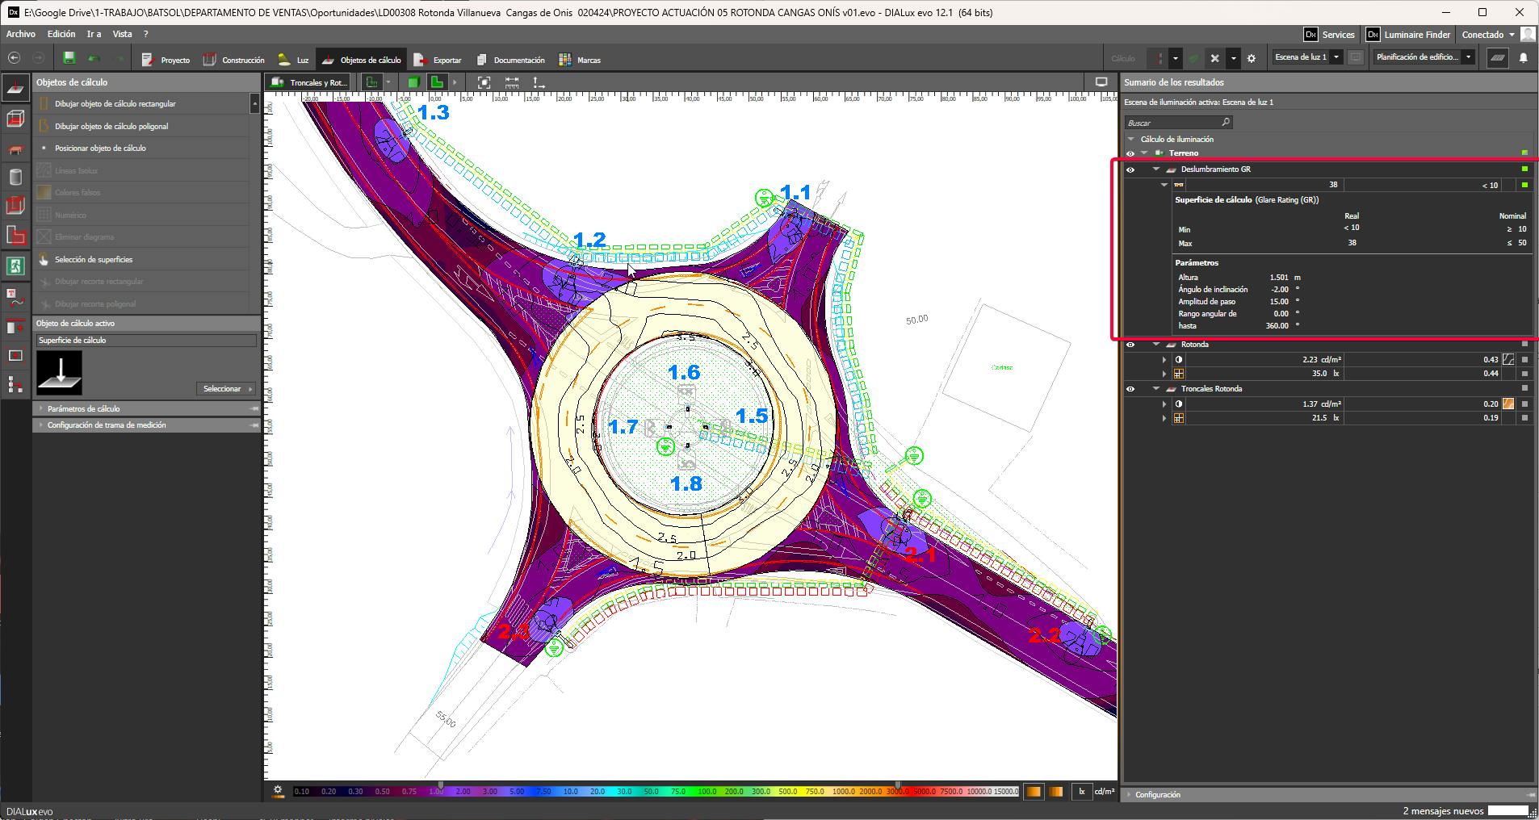The image size is (1539, 820).
Task: Click the zoom-to-fit view icon
Action: (x=484, y=82)
